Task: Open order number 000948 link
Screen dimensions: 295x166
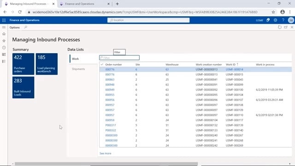Action: click(110, 85)
